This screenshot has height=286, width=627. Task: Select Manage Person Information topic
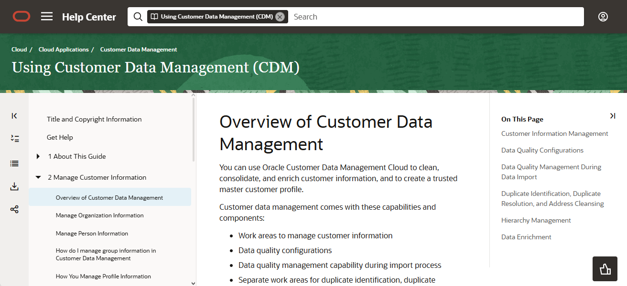click(91, 233)
